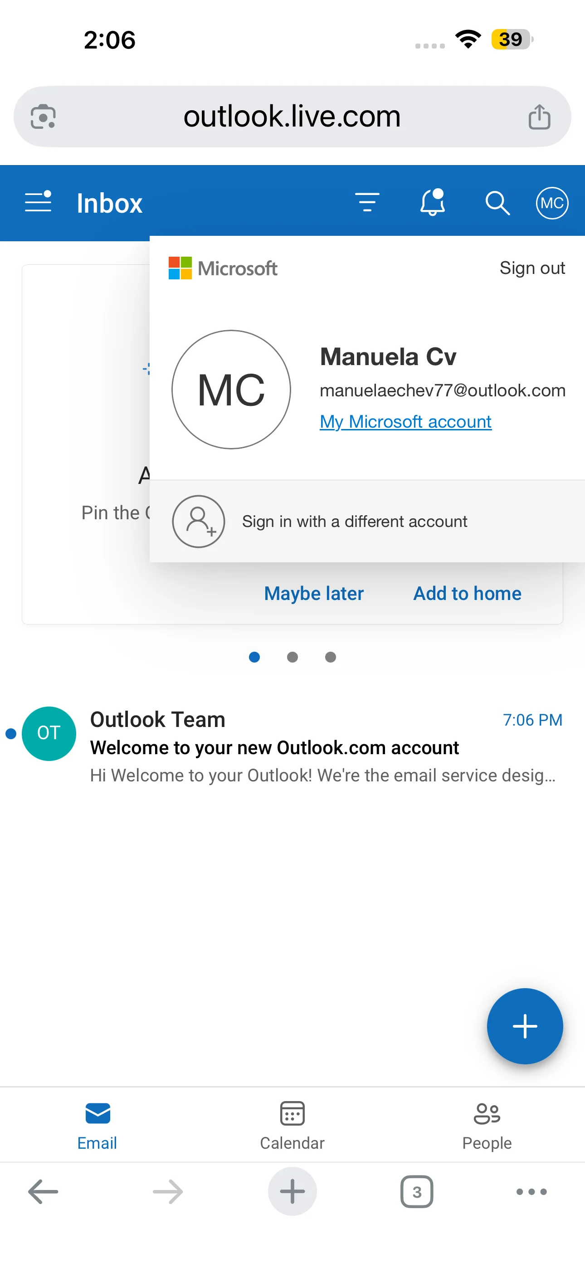Tap the outlook.live.com address field

(292, 117)
